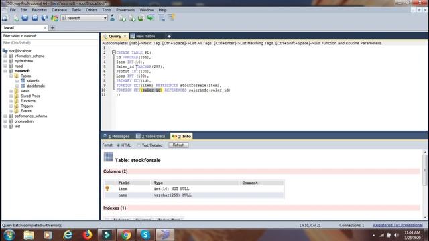Click the table filter input field
Screen dimensions: 429x241
(50, 43)
